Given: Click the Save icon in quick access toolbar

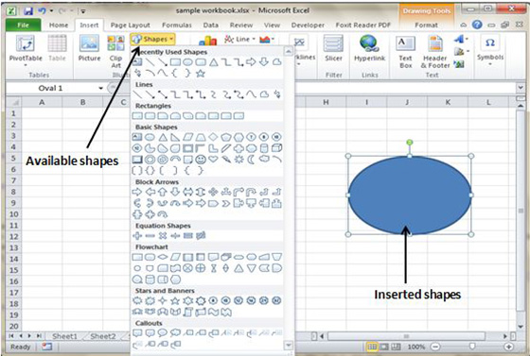Looking at the screenshot, I should point(28,10).
